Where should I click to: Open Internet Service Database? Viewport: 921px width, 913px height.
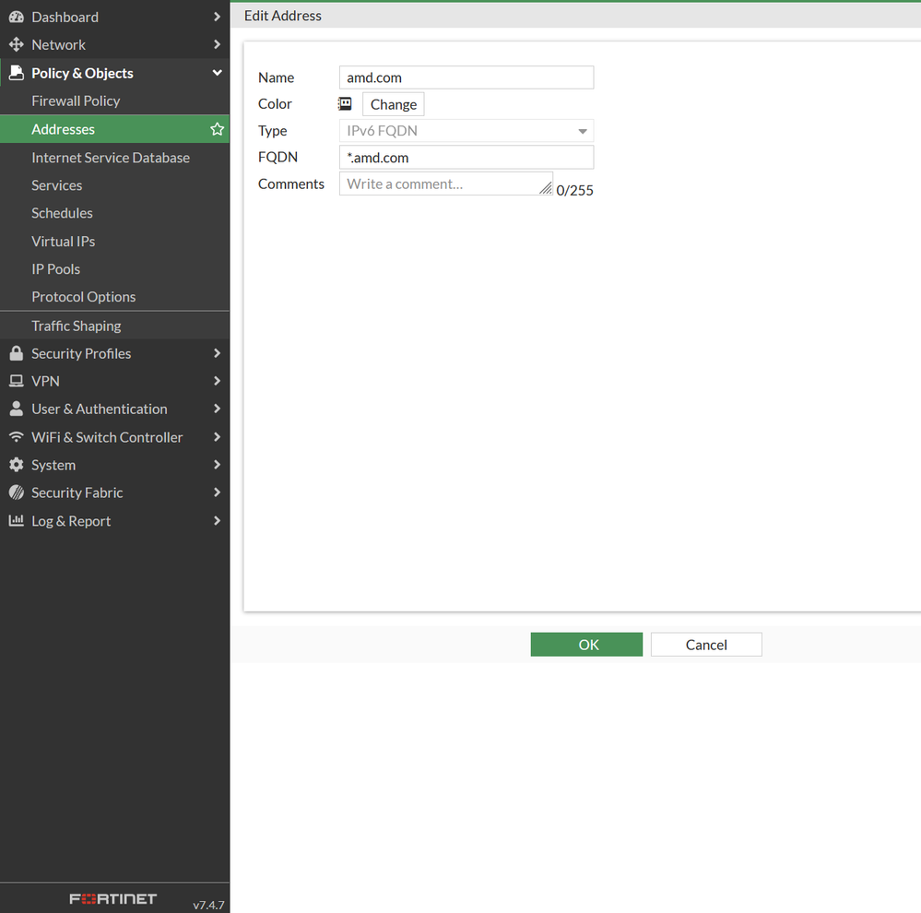pos(114,158)
